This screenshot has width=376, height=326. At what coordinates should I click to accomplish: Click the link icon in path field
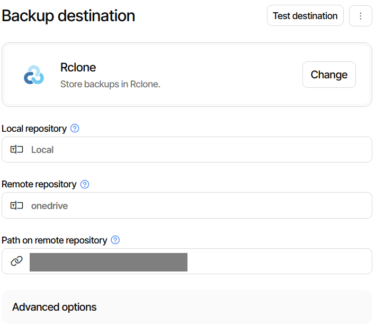tap(17, 261)
